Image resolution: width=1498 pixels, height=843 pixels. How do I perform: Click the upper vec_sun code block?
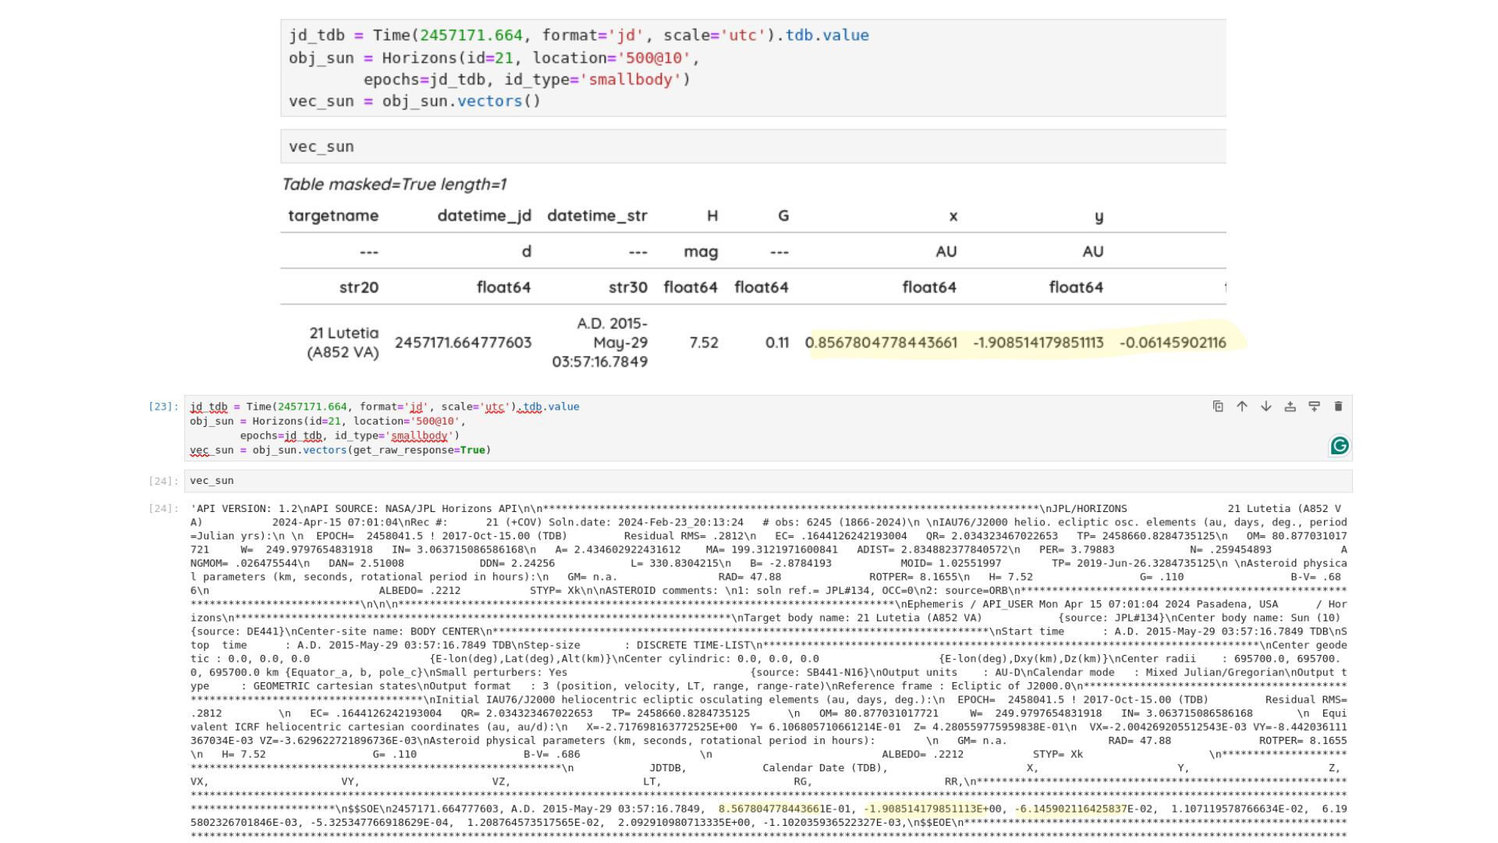coord(753,147)
